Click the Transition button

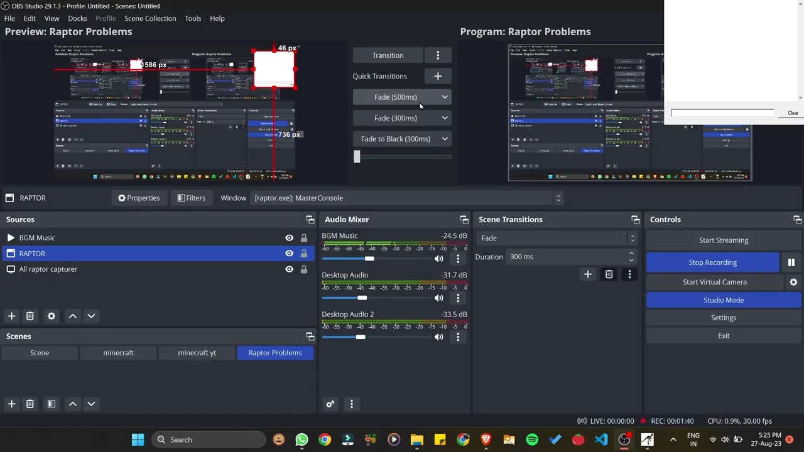tap(388, 55)
